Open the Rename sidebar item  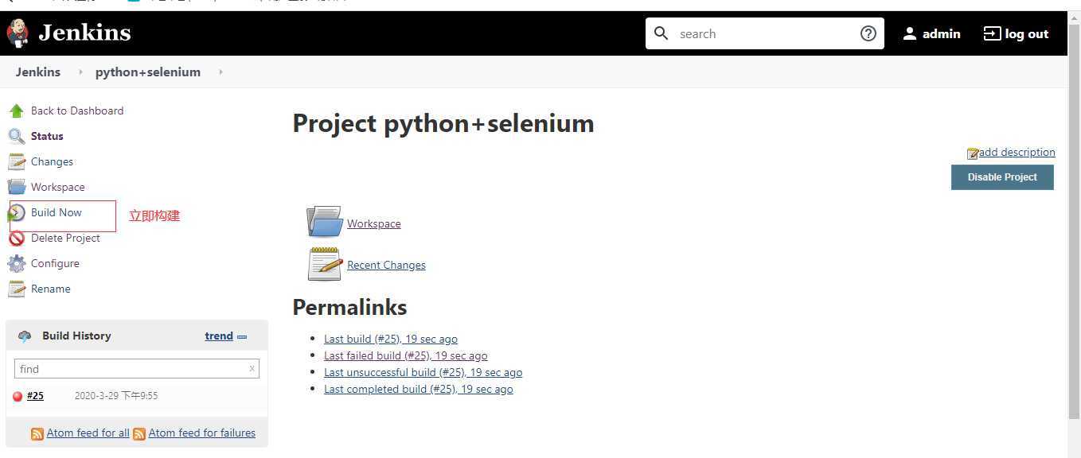click(x=51, y=289)
